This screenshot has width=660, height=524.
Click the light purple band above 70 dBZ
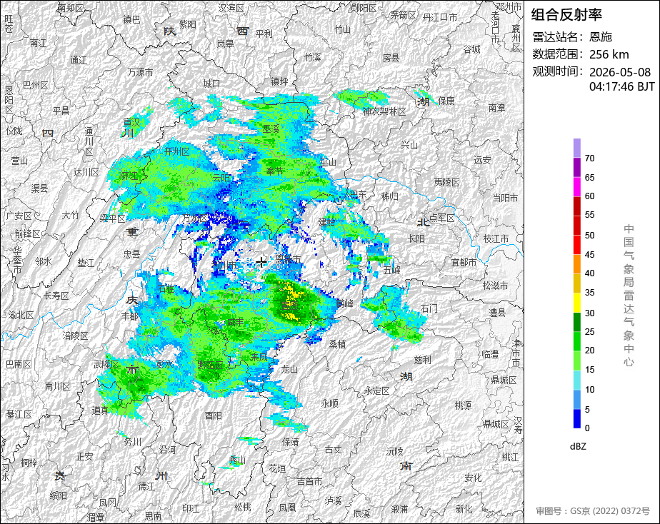coord(576,148)
